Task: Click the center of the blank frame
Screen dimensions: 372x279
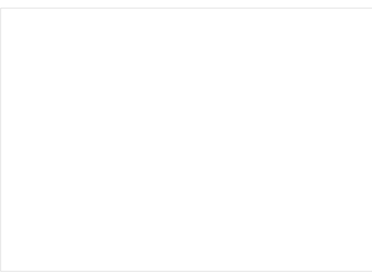Action: point(186,140)
